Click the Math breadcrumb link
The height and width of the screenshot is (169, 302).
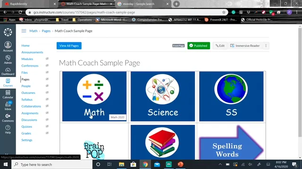point(34,31)
